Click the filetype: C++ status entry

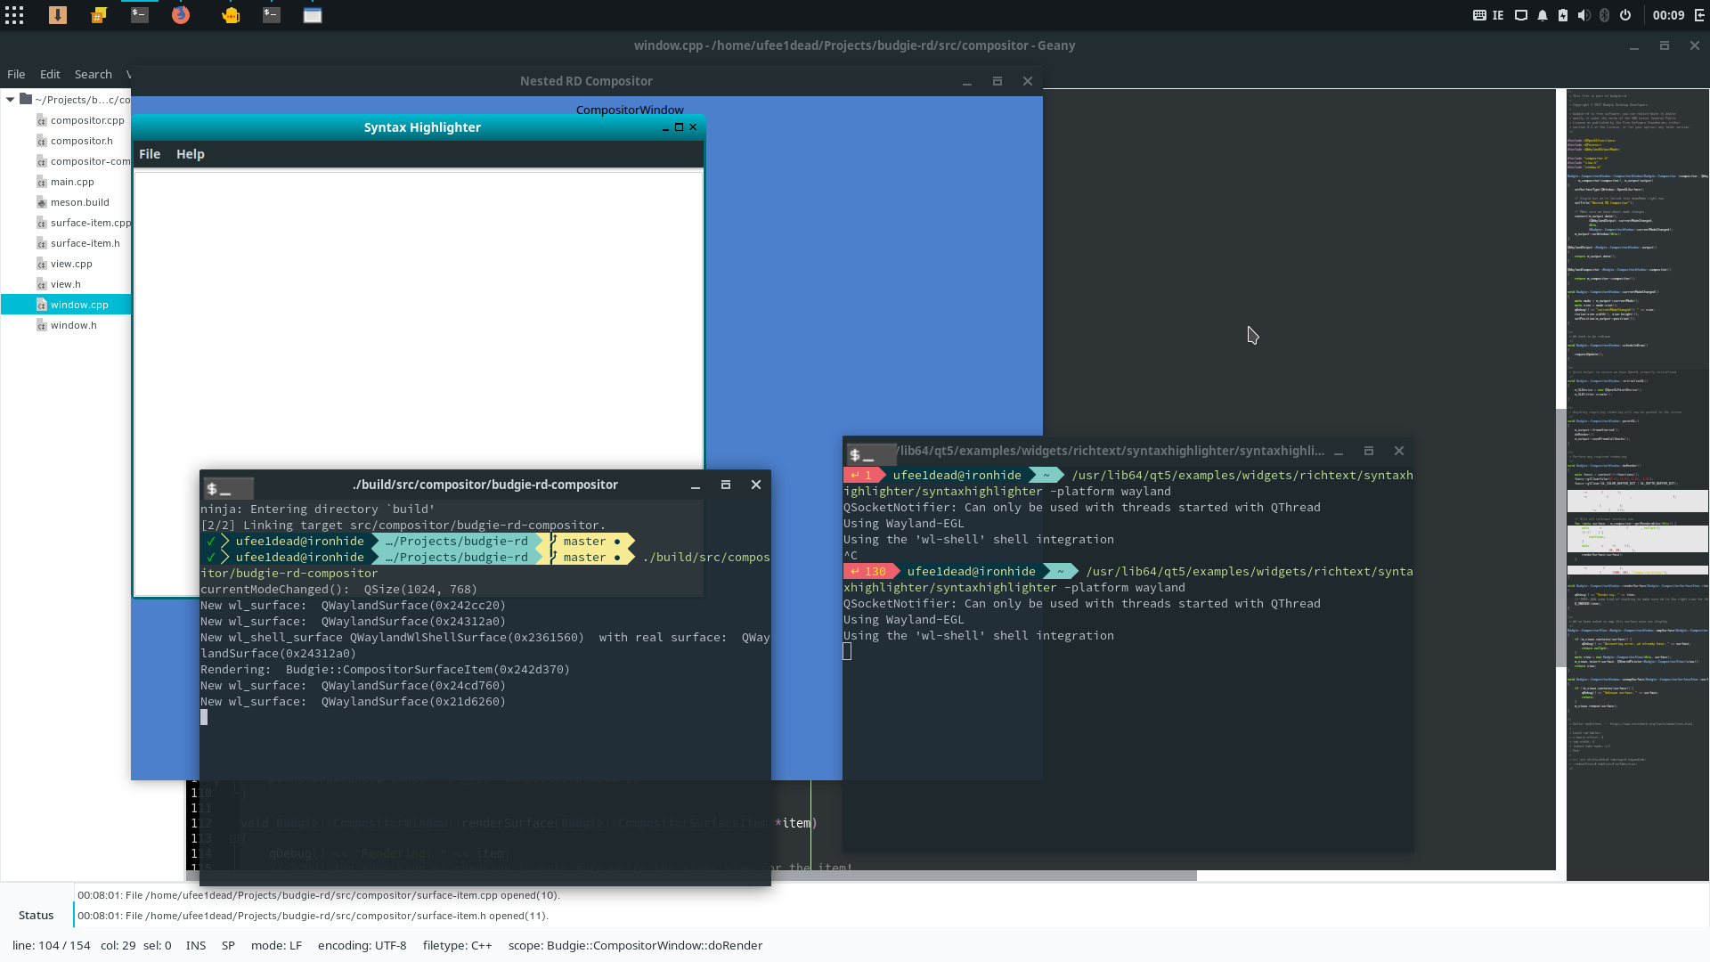[x=457, y=946]
